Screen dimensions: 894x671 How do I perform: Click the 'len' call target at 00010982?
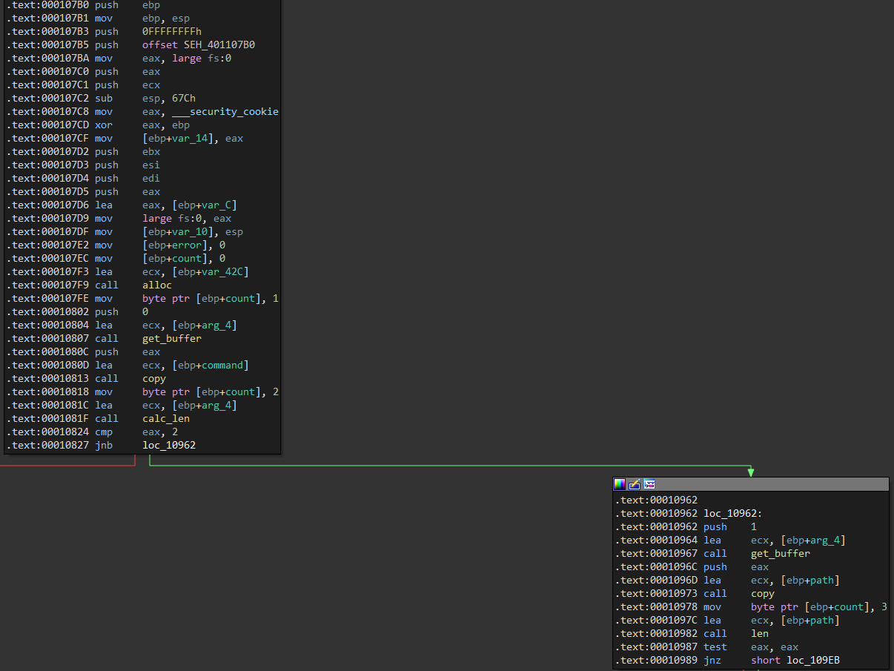[x=760, y=634]
